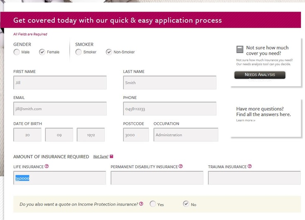
Task: Click the First Name input field
Action: pyautogui.click(x=60, y=82)
